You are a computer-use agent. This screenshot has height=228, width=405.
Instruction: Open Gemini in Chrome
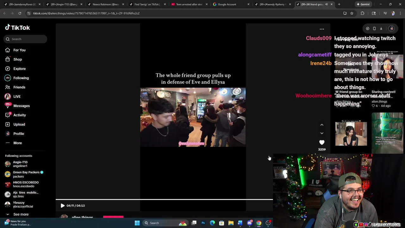tap(363, 4)
